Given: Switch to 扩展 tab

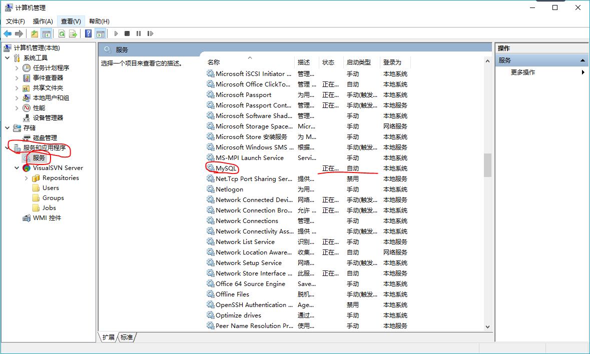Looking at the screenshot, I should click(109, 337).
